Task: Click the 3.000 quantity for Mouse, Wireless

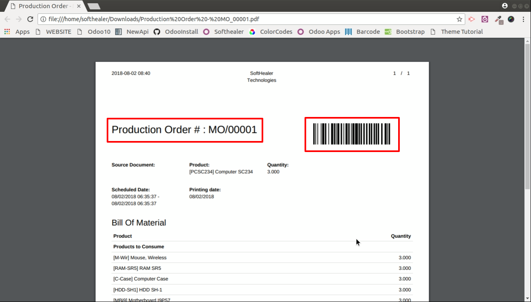Action: pyautogui.click(x=405, y=258)
